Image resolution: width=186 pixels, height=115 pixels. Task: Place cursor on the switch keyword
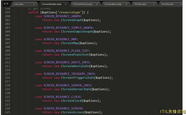[x=33, y=12]
